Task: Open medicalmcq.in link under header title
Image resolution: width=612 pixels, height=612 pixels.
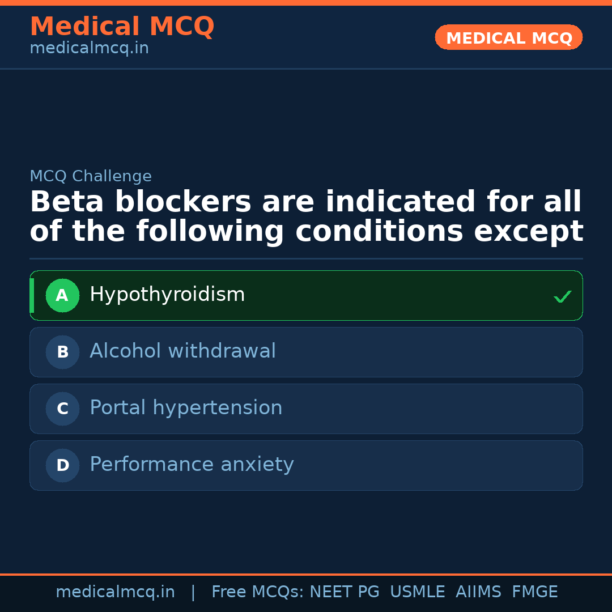Action: coord(89,49)
